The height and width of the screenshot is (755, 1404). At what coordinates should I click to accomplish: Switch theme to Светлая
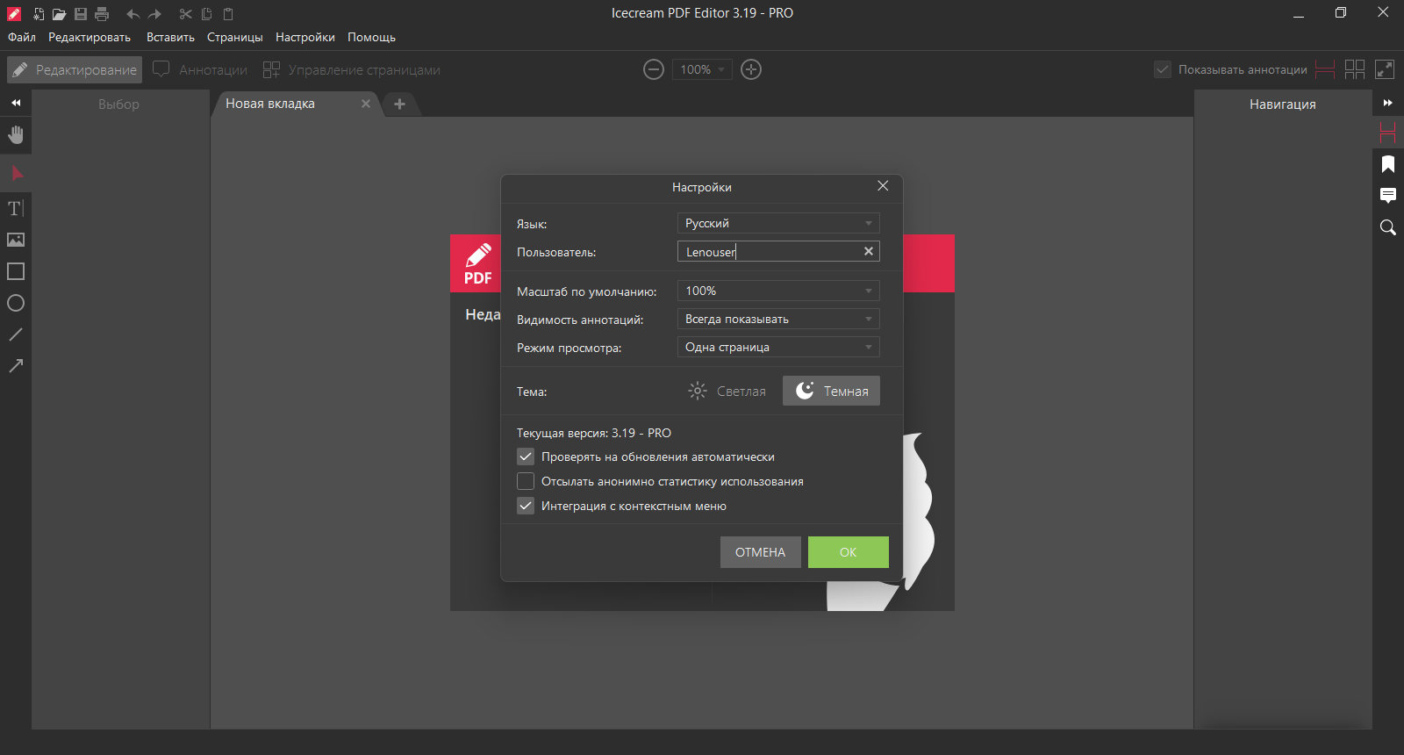[x=727, y=391]
